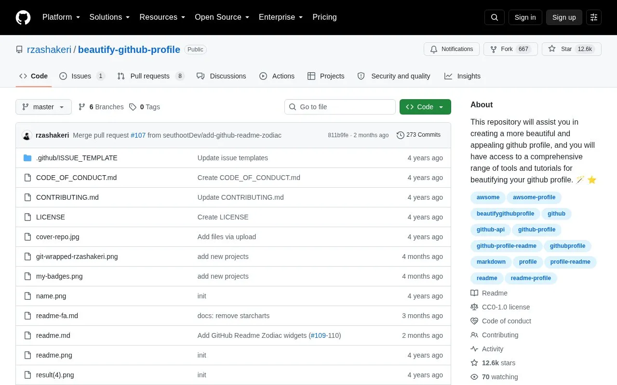Open the readme.md file
Screen dimensions: 617x385
pos(53,335)
